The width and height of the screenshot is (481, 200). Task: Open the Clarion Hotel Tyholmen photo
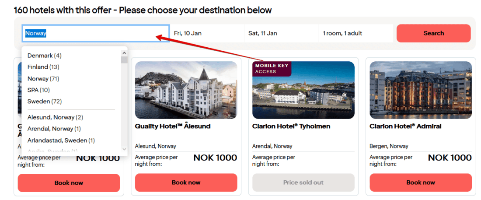[303, 90]
